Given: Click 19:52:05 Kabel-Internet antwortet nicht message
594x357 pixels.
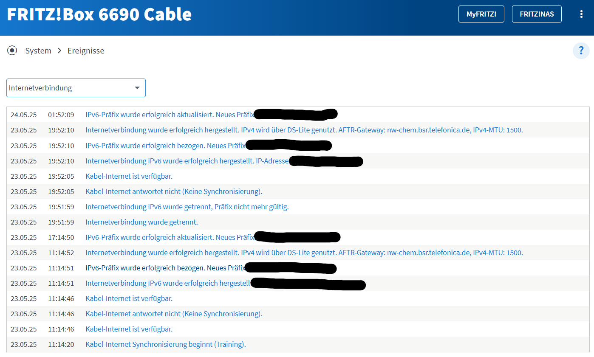Looking at the screenshot, I should click(x=174, y=191).
